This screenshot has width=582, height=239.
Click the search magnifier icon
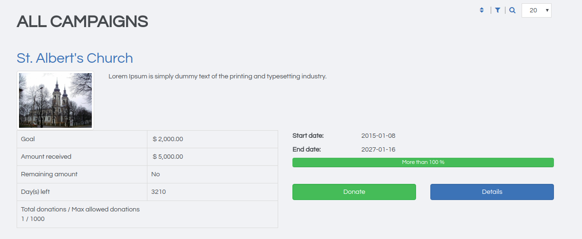click(x=512, y=10)
